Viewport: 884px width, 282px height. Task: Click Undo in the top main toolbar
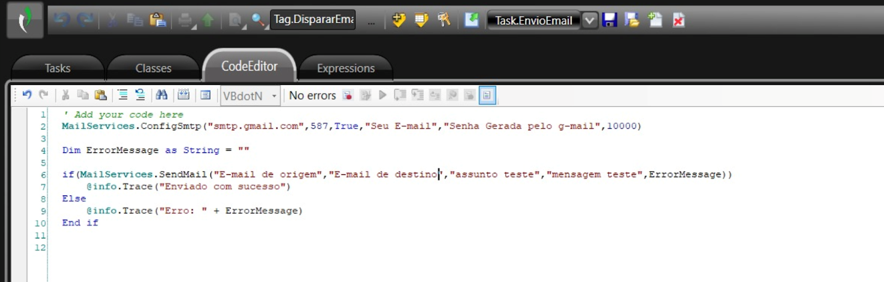point(61,20)
